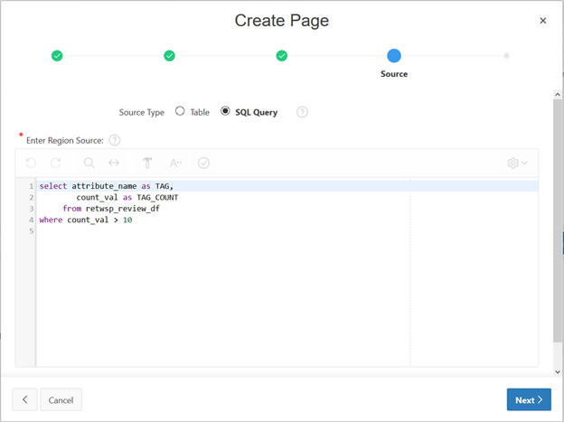The height and width of the screenshot is (422, 564).
Task: Go to third completed wizard step
Action: tap(282, 56)
